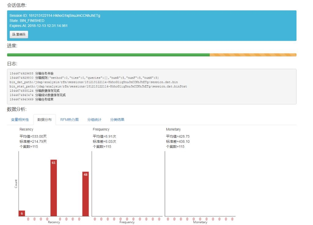
Task: Click the Monetary x-axis label below chart
Action: coord(200,222)
